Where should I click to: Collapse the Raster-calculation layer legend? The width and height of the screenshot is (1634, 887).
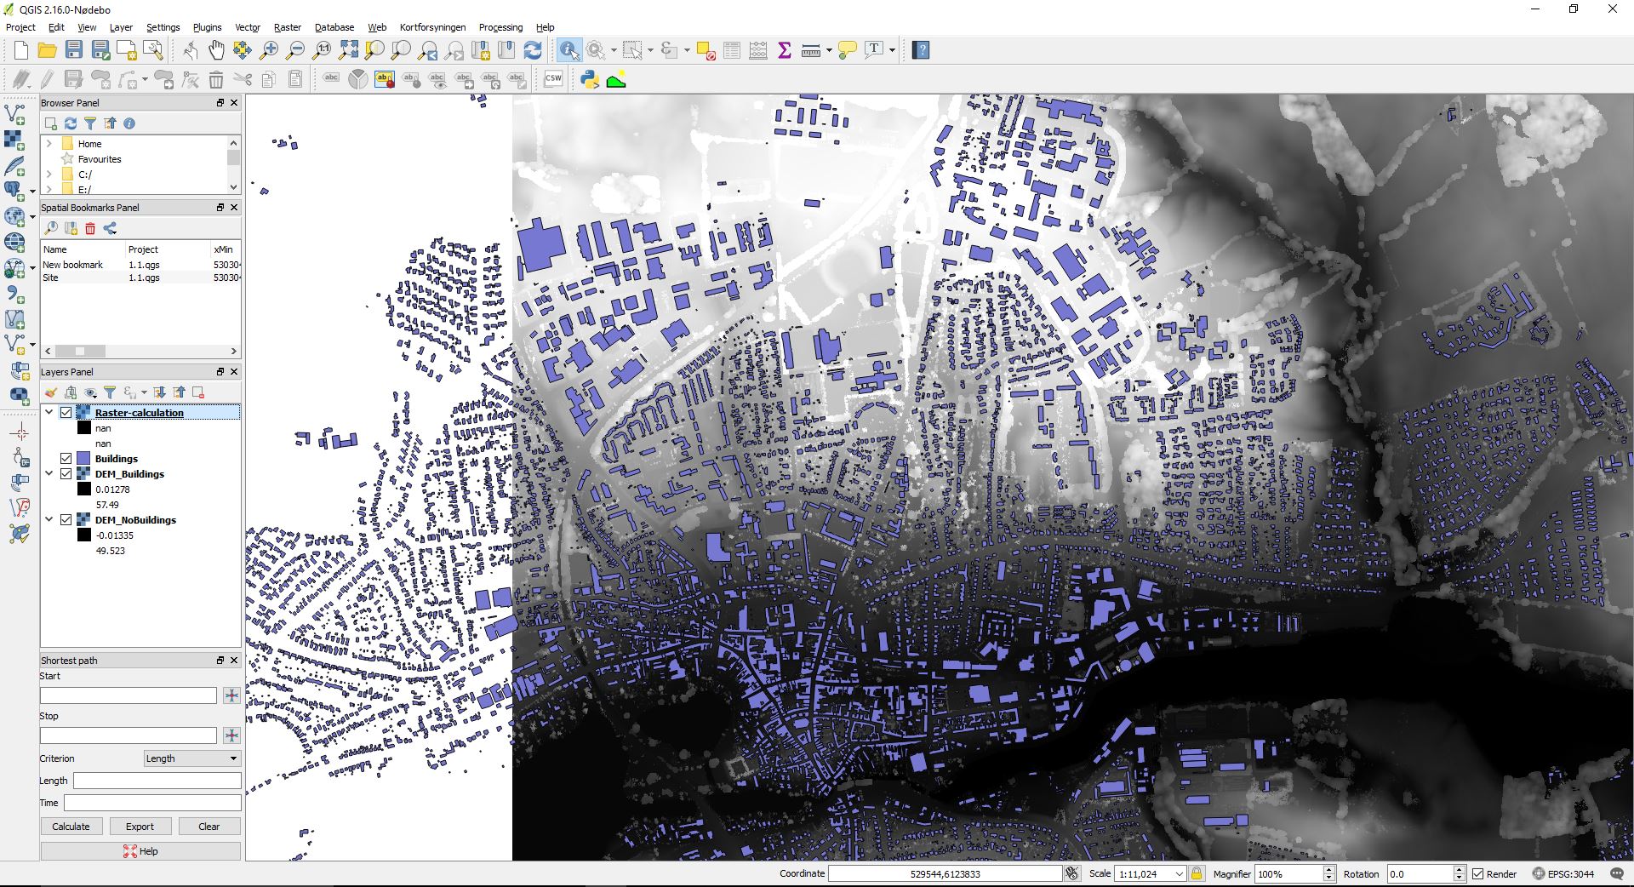(x=49, y=413)
